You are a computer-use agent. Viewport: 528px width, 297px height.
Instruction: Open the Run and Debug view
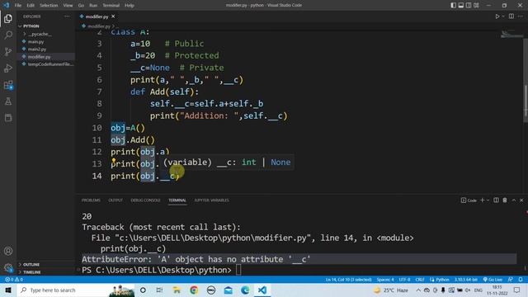8,68
